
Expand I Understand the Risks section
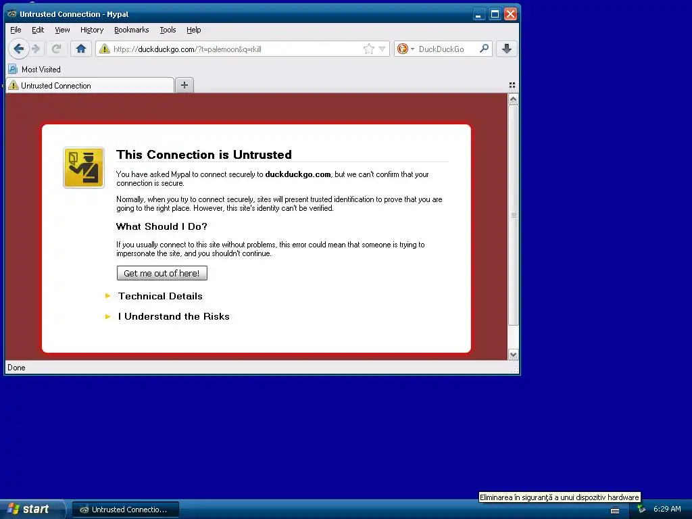pyautogui.click(x=174, y=316)
